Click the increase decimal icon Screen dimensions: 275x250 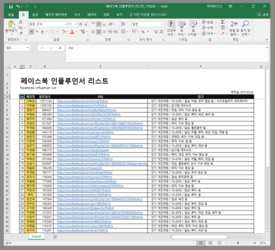click(x=156, y=32)
